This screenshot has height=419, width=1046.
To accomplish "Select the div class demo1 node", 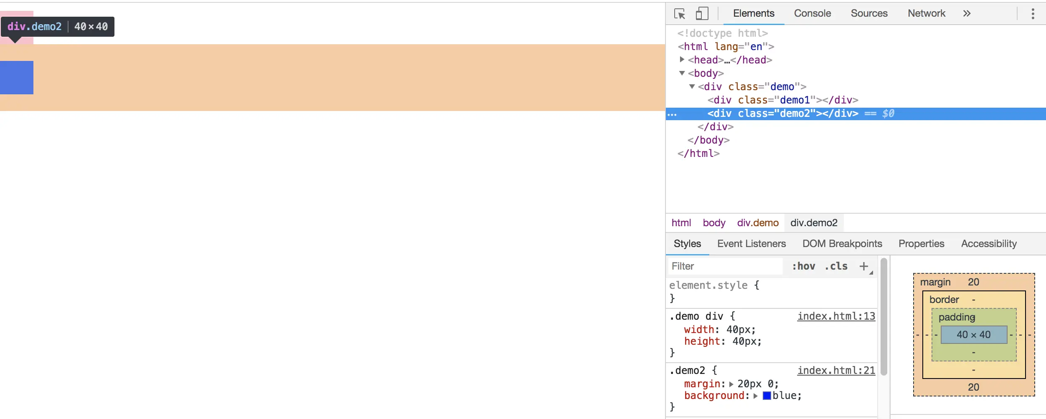I will [782, 100].
